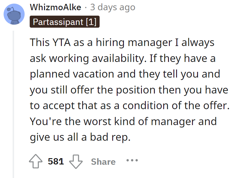The height and width of the screenshot is (178, 240).
Task: Click the '3 days ago' timestamp
Action: coord(113,7)
